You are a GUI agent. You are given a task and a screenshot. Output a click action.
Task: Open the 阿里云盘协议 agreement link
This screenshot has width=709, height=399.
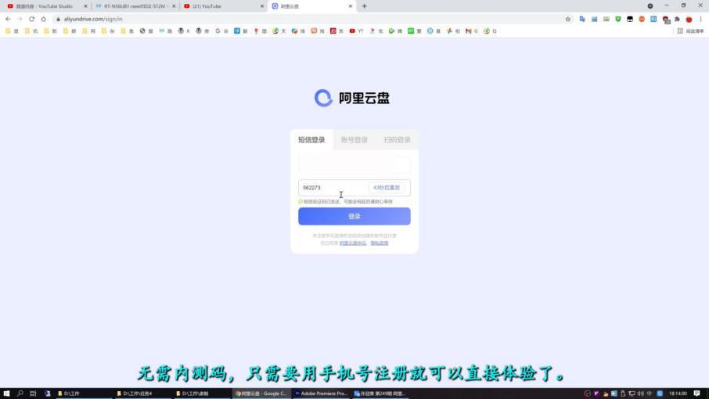click(353, 243)
